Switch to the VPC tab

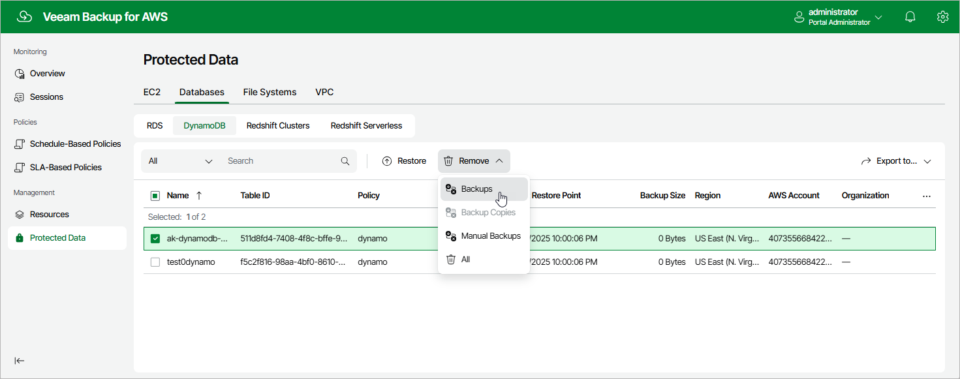point(324,92)
